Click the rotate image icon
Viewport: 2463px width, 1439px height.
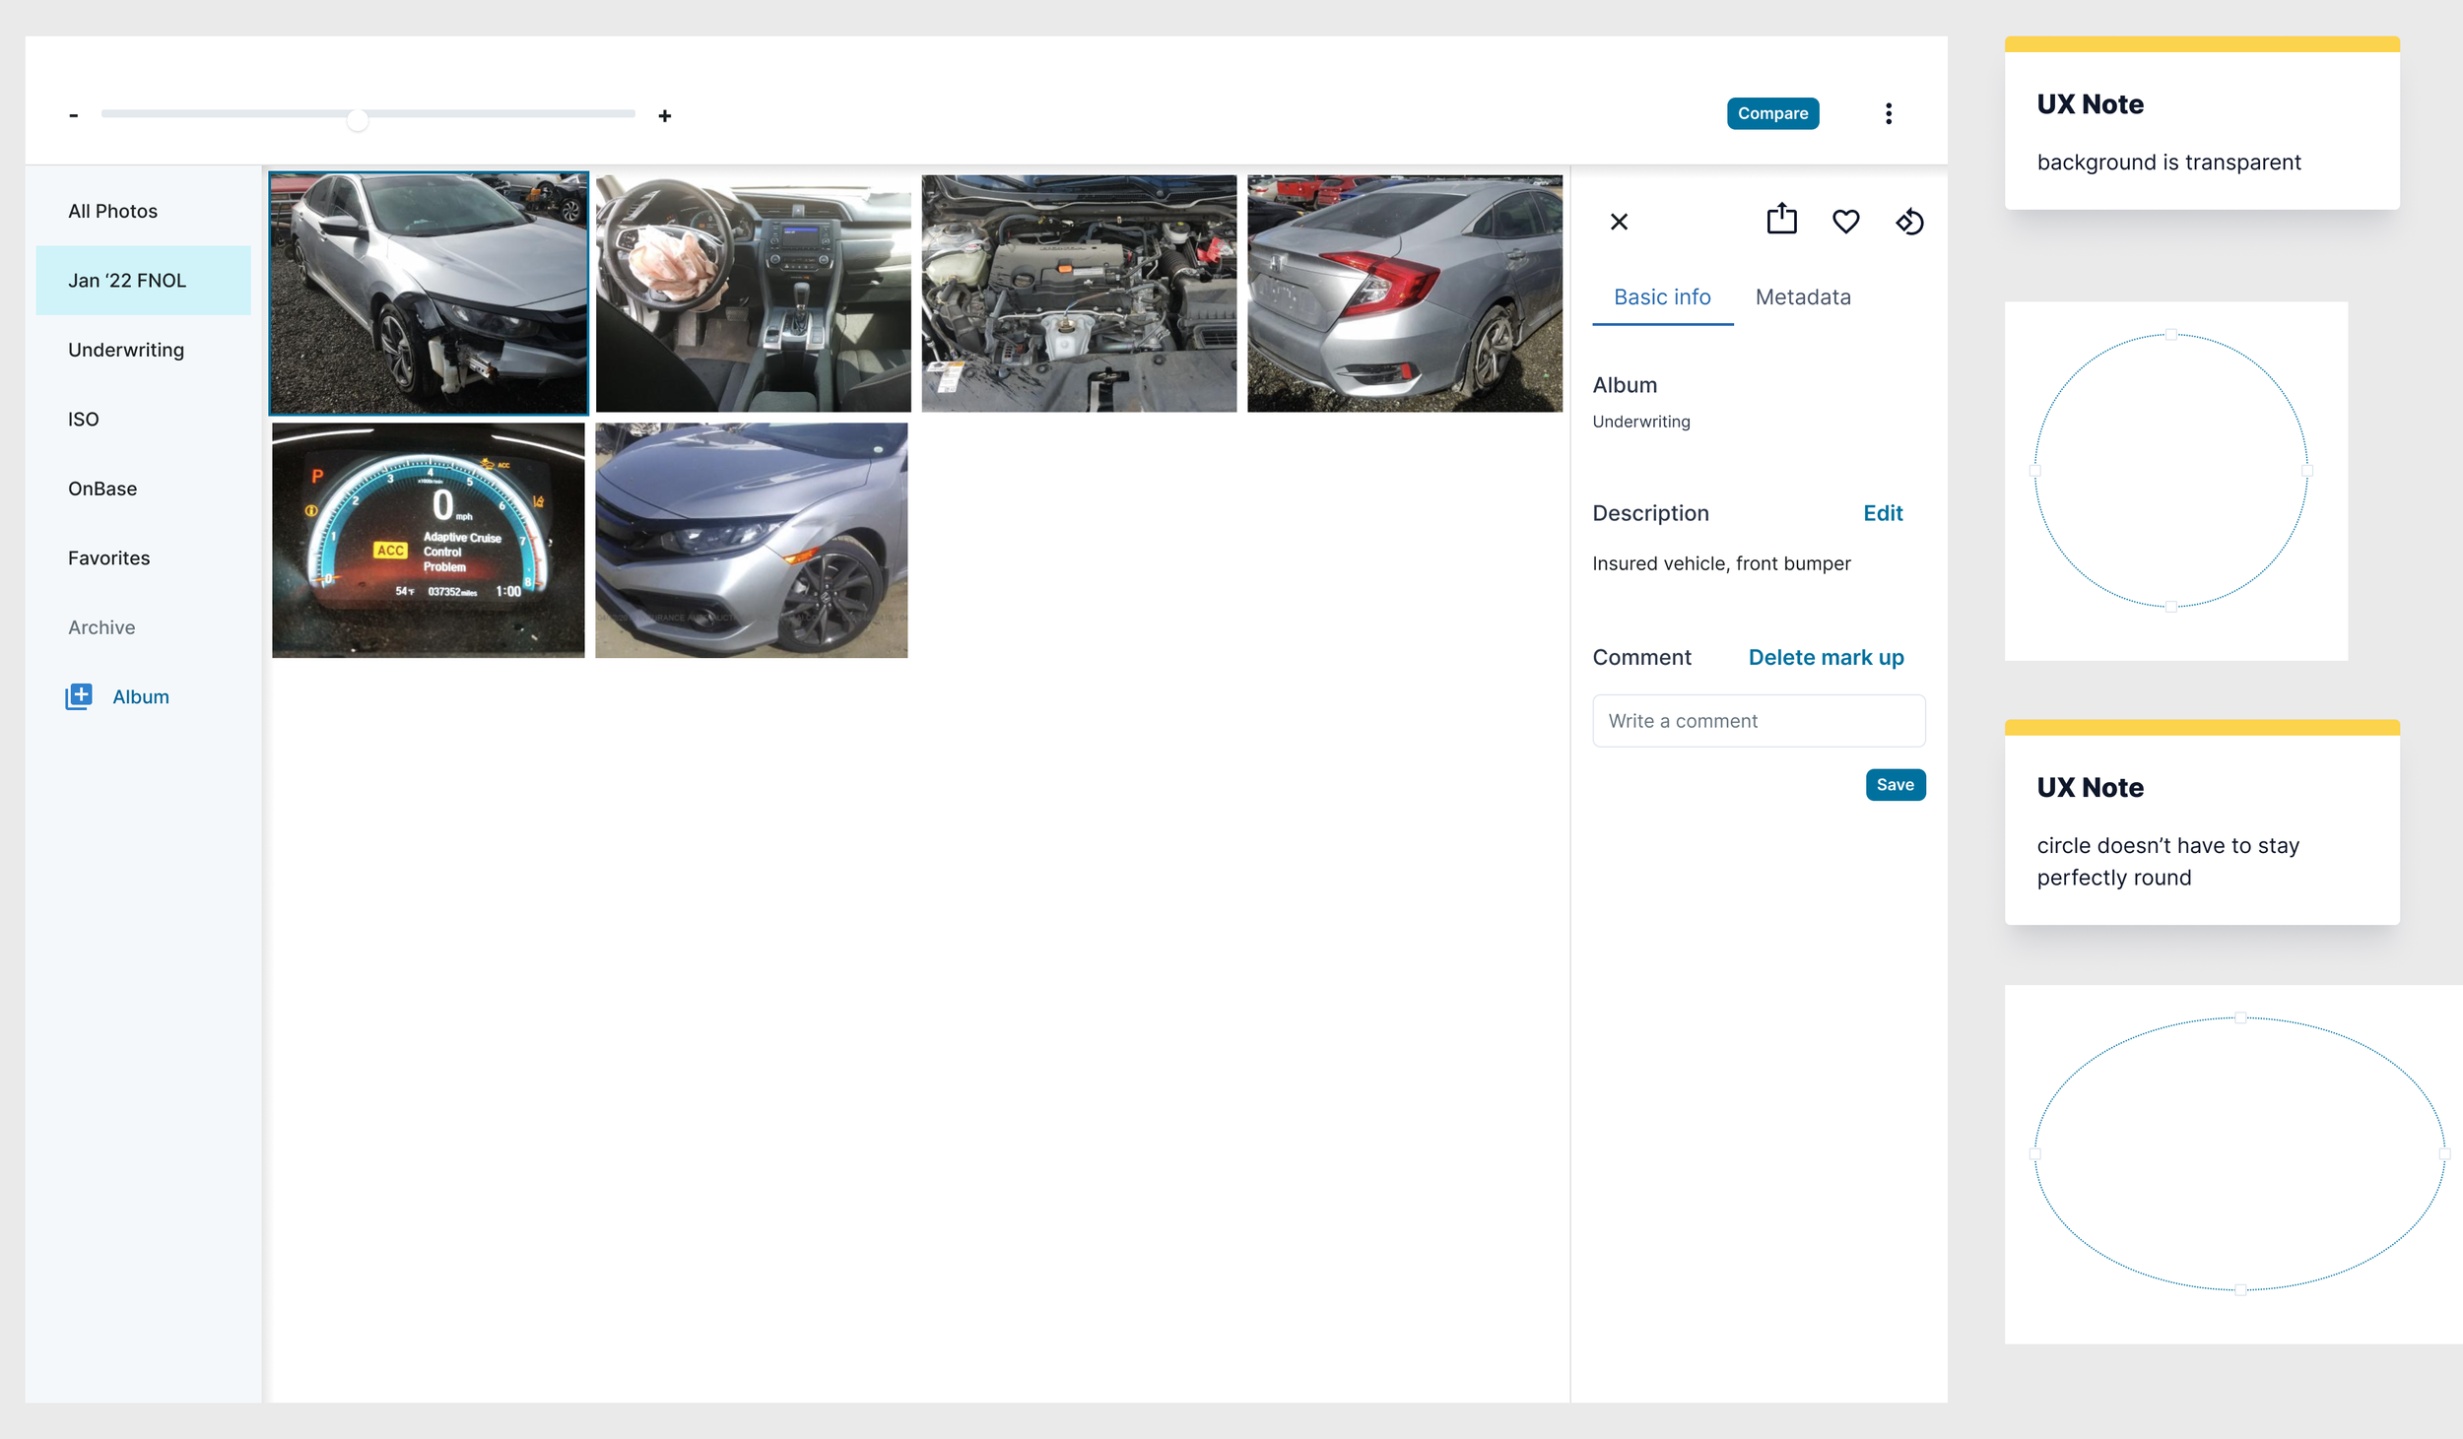1909,222
